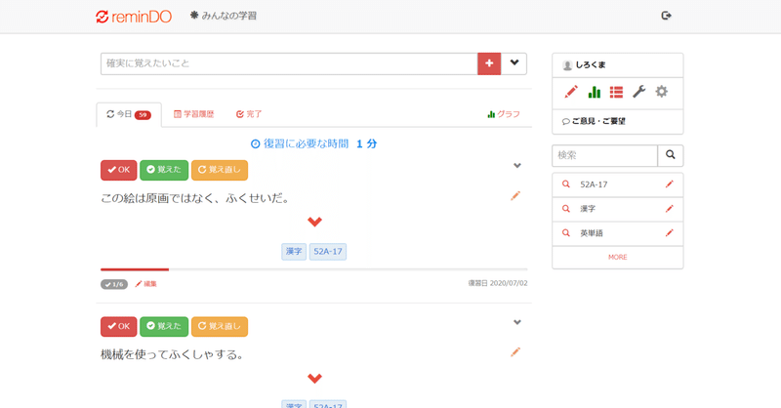
Task: Click the gear settings icon in sidebar
Action: click(662, 92)
